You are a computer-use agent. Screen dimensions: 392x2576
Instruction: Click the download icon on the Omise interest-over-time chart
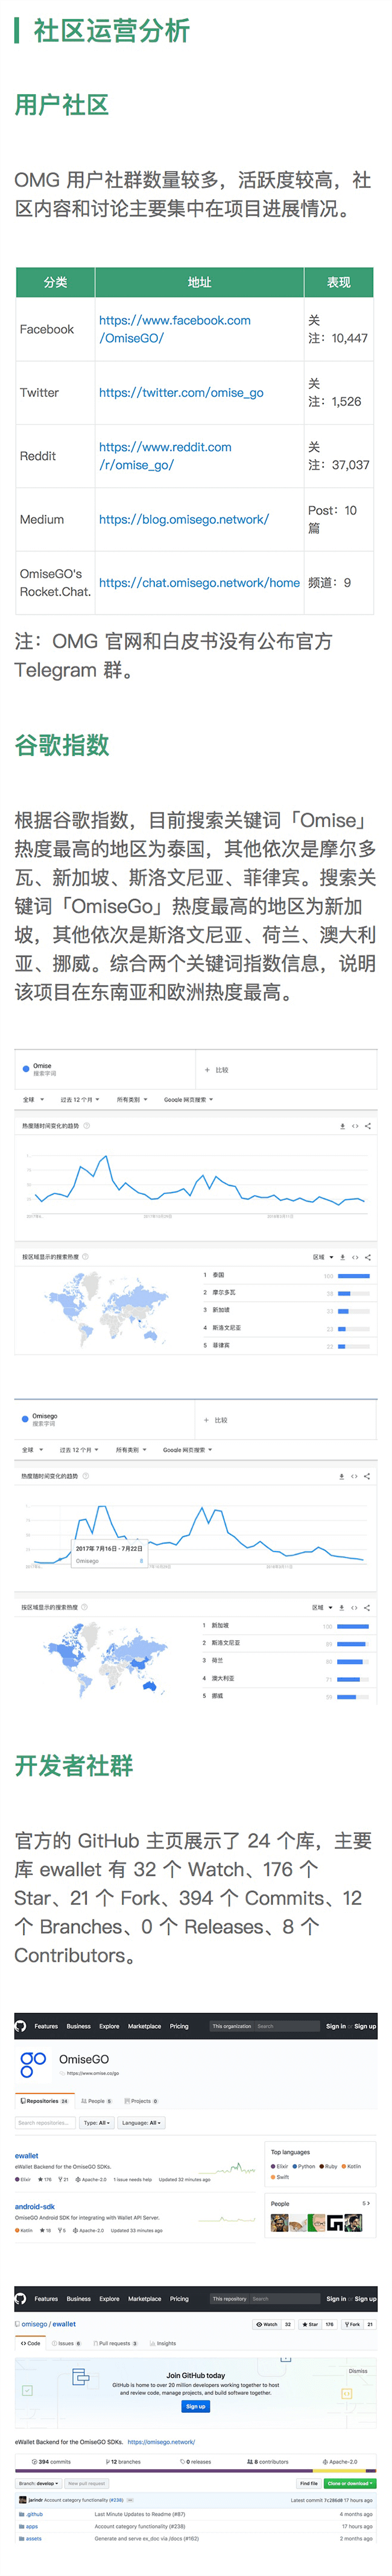point(342,1126)
